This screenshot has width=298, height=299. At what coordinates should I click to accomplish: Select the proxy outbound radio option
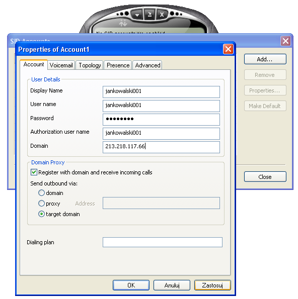click(x=41, y=204)
